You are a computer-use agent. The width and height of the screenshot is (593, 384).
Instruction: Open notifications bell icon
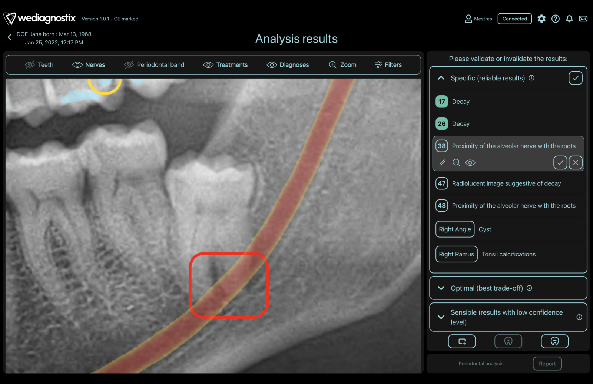(570, 19)
